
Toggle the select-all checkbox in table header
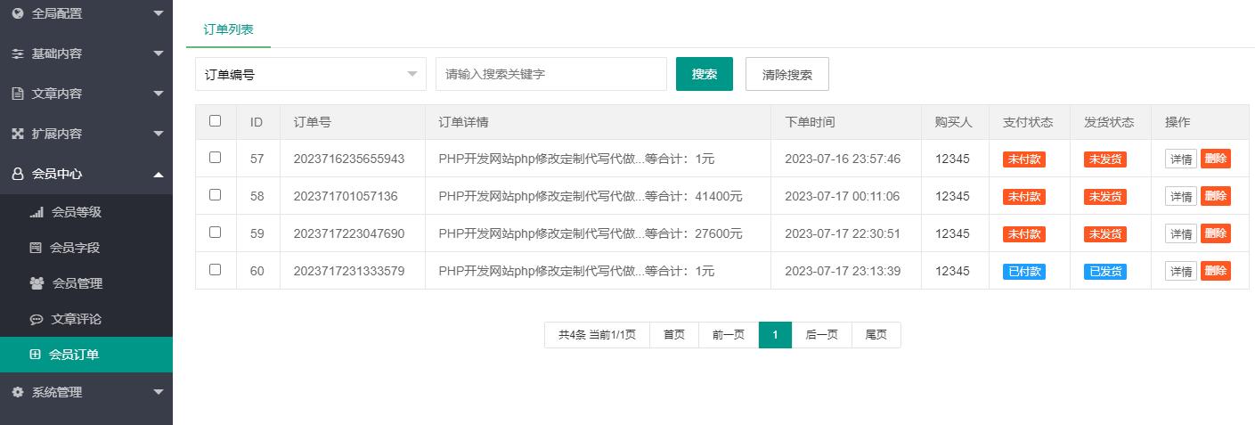tap(215, 121)
